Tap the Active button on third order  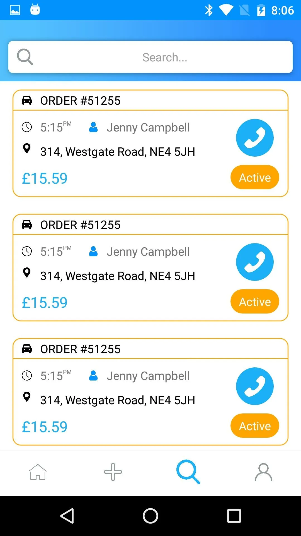click(x=255, y=426)
